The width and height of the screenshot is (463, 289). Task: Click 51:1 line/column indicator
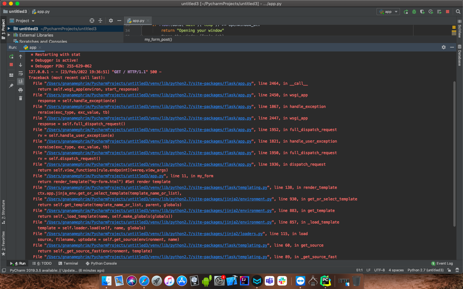coord(359,270)
